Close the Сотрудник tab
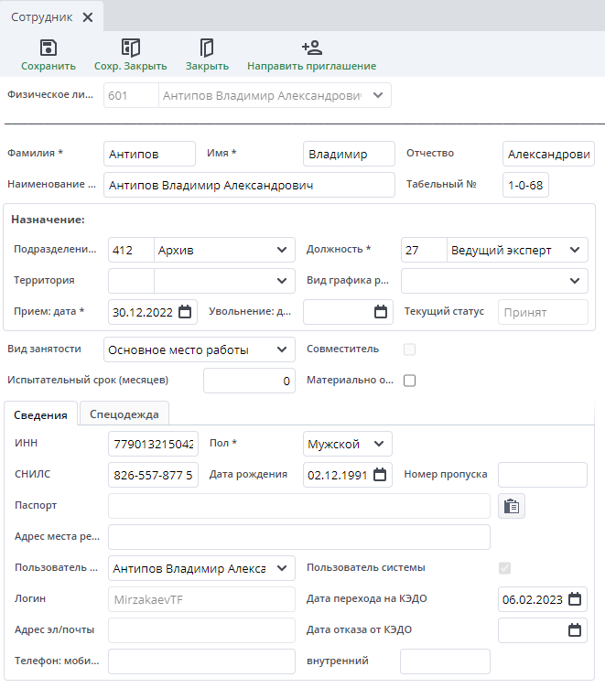 (88, 17)
